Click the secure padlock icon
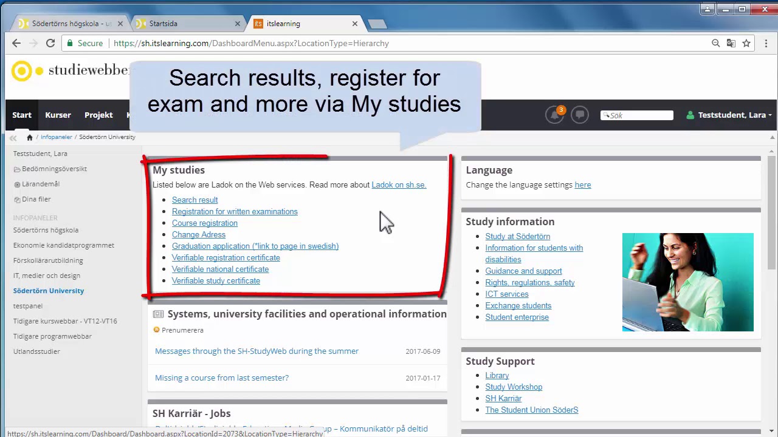778x437 pixels. click(x=71, y=43)
